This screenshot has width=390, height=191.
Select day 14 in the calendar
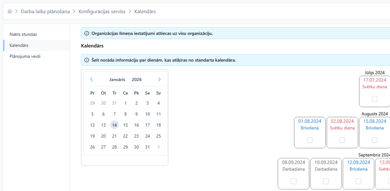pos(114,125)
